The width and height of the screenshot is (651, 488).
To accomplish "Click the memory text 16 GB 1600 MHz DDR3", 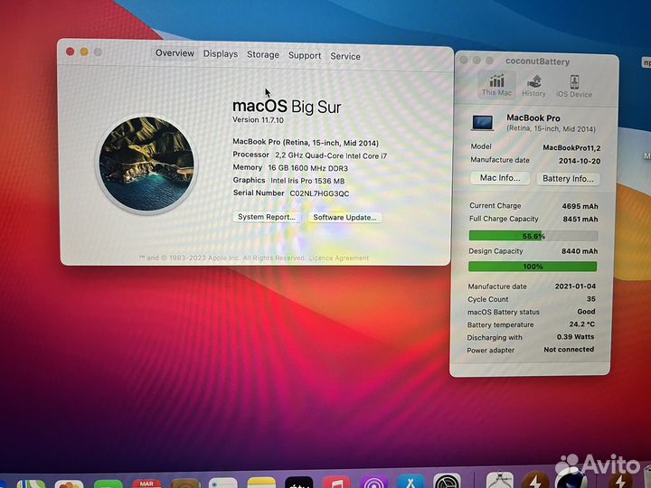I will (x=308, y=168).
